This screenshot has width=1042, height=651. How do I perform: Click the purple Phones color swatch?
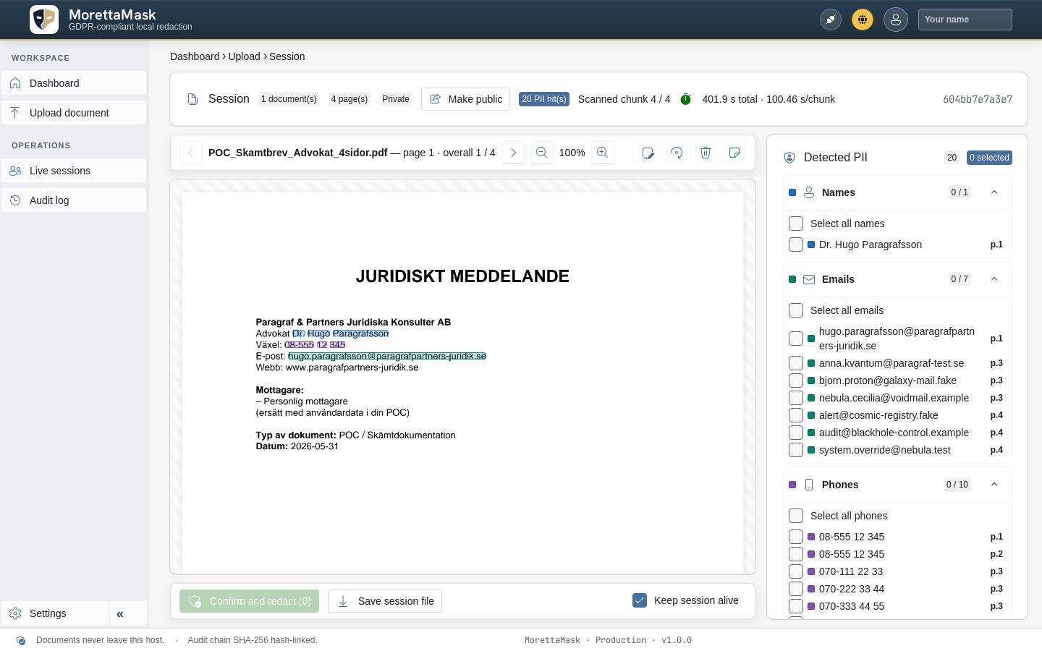pos(792,485)
